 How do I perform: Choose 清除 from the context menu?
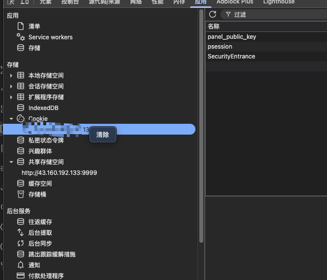tap(103, 135)
